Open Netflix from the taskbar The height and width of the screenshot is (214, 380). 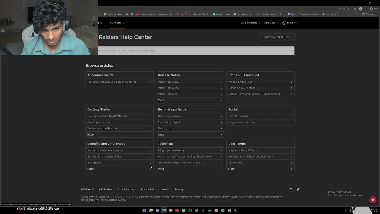coord(203,210)
